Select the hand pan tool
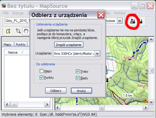This screenshot has height=118, width=156. (26, 31)
